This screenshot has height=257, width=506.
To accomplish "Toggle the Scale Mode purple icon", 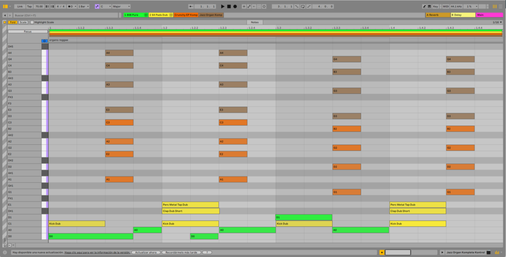I will pos(97,6).
